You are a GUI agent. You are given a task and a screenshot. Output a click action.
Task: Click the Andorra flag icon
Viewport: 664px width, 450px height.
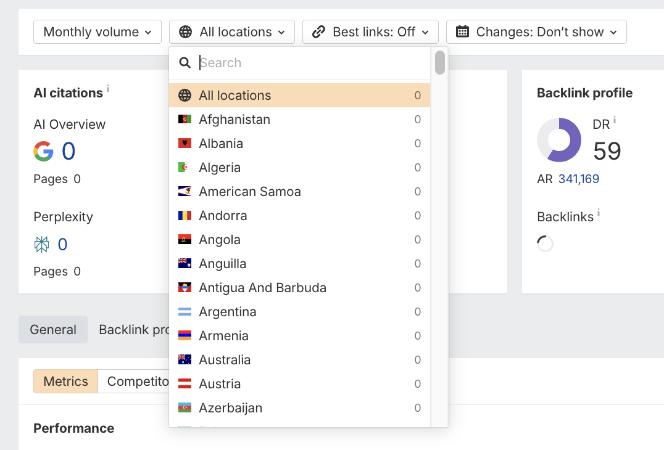click(185, 216)
